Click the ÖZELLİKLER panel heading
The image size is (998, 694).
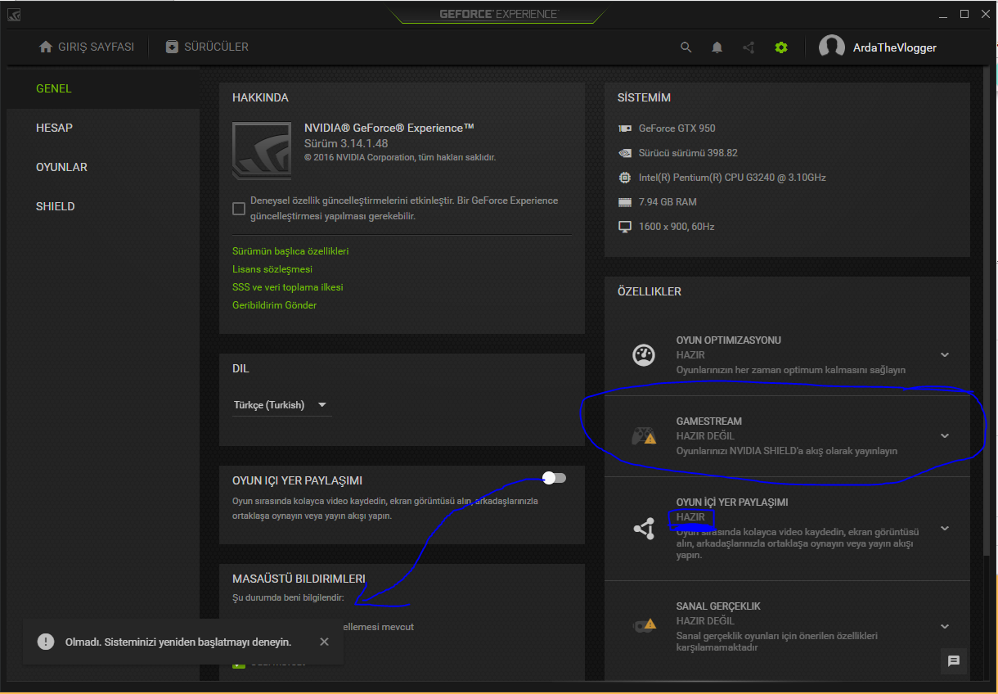[x=650, y=291]
